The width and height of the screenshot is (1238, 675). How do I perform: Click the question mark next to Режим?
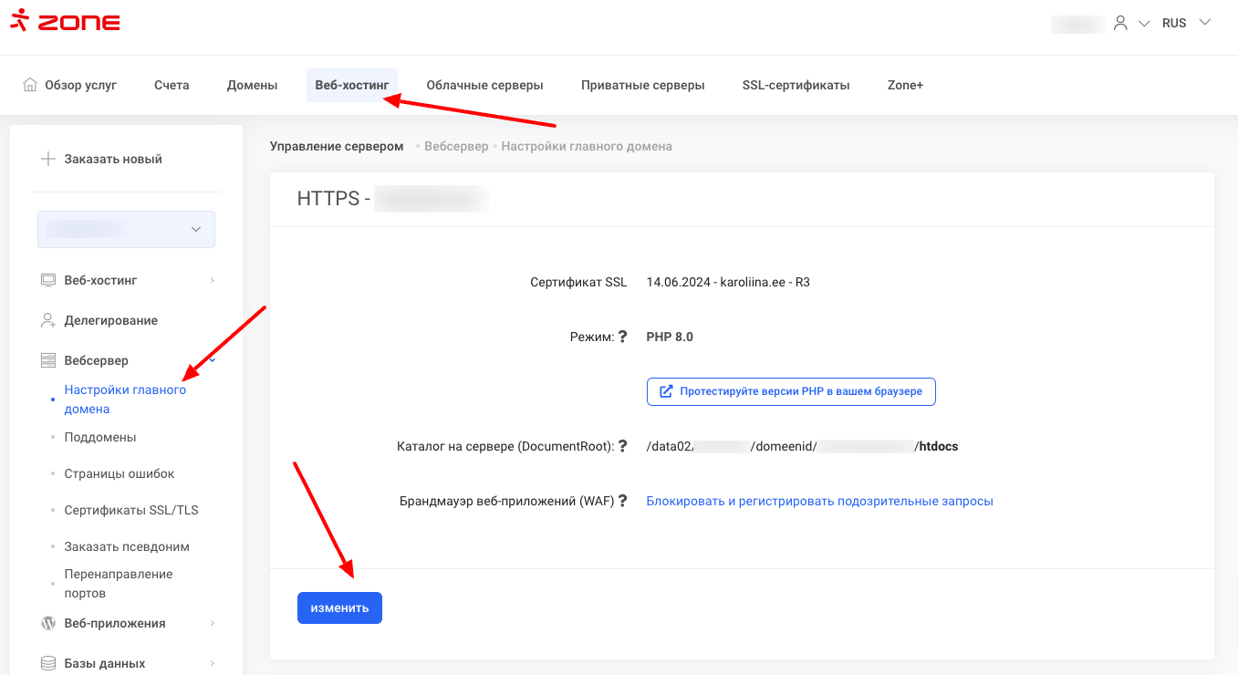click(623, 337)
